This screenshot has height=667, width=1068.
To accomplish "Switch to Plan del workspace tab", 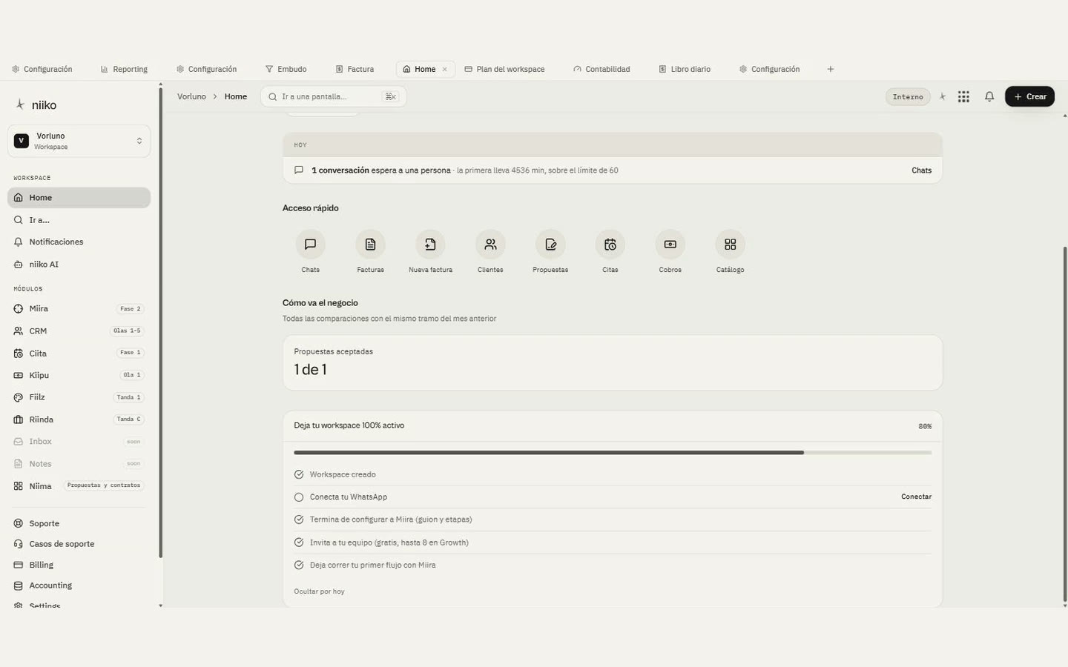I will pos(504,69).
